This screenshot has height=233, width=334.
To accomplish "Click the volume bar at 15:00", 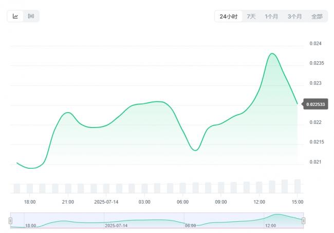I will 298,186.
